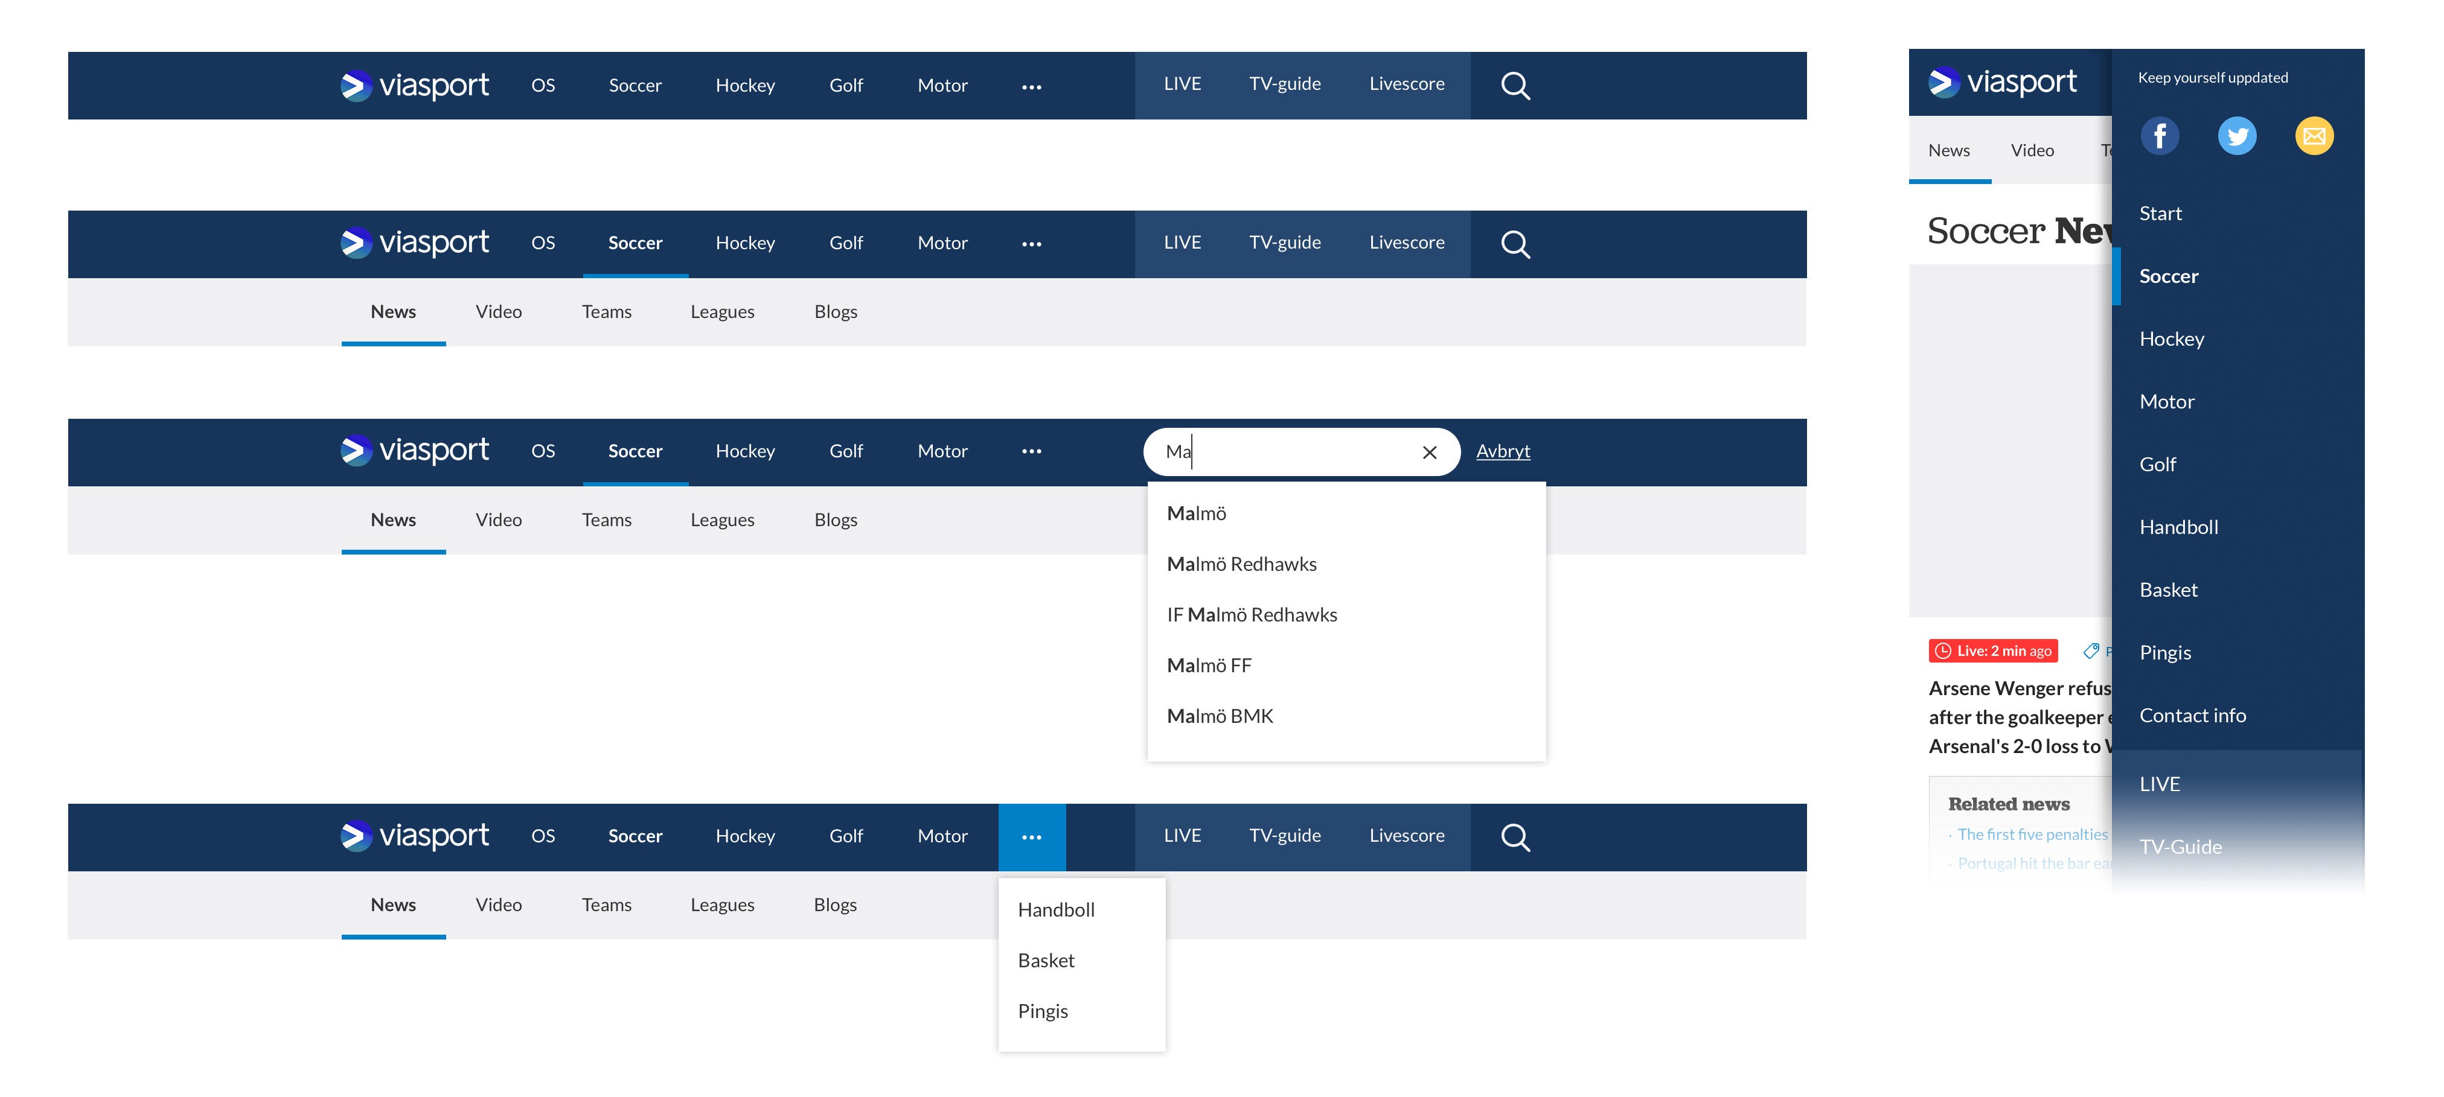Click the Twitter icon in the side menu

pos(2236,136)
